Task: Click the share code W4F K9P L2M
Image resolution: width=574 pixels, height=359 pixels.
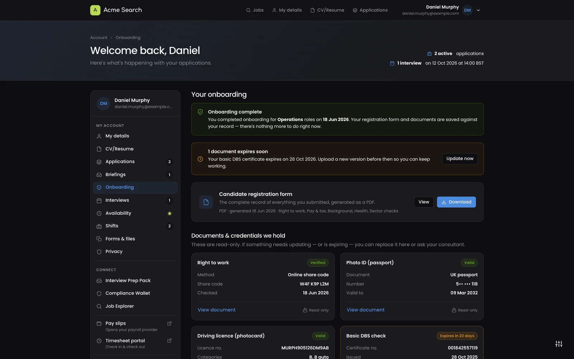Action: 314,284
